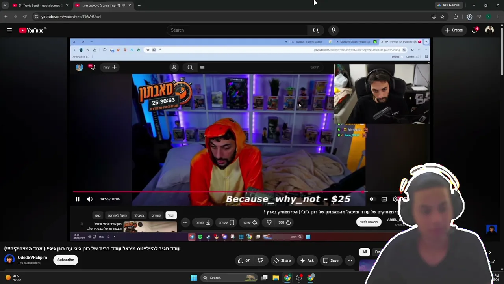Open the OdedSVRclipim channel name link
This screenshot has height=284, width=504.
pos(32,258)
